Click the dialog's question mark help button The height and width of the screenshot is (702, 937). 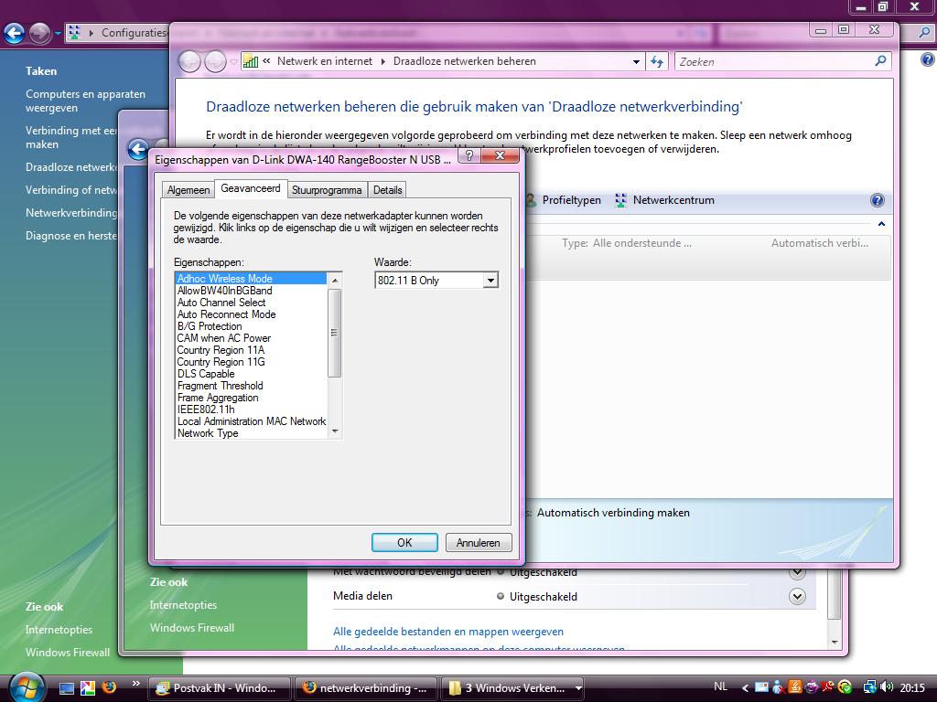pyautogui.click(x=469, y=155)
